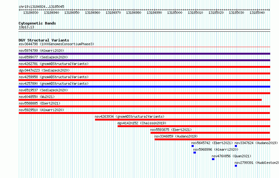
Task: Click the purple bar of nsv5974799
Action: click(x=144, y=54)
